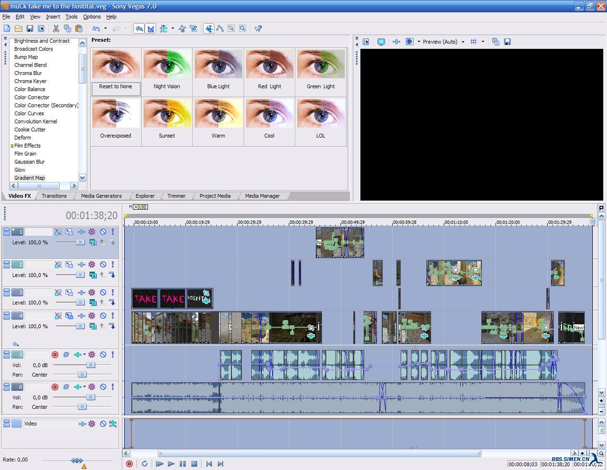Open the File menu
This screenshot has width=607, height=470.
[x=6, y=17]
